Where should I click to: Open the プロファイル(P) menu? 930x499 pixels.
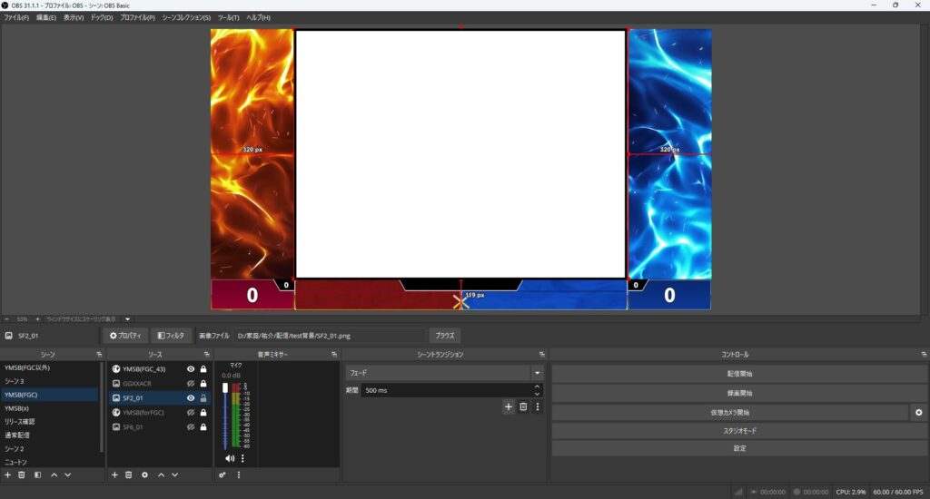(137, 18)
